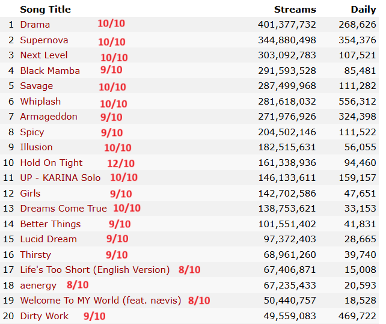Click the Supernova song title
The height and width of the screenshot is (324, 386).
click(x=44, y=40)
